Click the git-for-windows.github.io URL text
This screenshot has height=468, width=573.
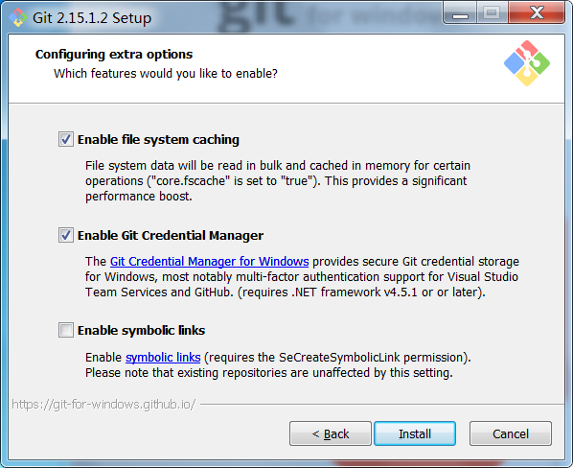pyautogui.click(x=103, y=405)
